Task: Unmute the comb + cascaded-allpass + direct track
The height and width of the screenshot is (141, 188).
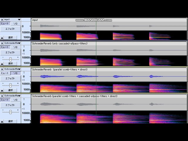Action: click(x=5, y=100)
